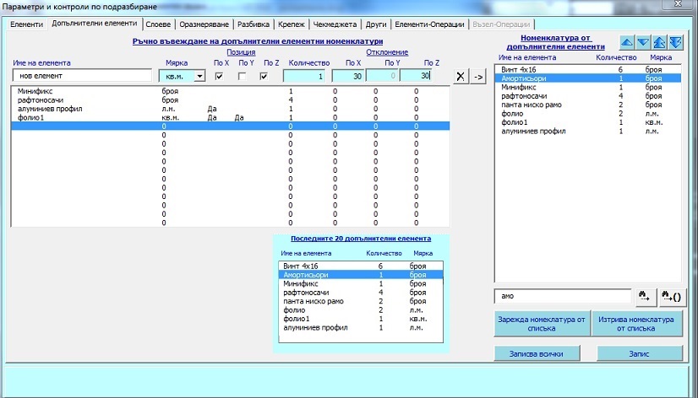Select рафтоносачи in last 20 elements list

[x=361, y=293]
